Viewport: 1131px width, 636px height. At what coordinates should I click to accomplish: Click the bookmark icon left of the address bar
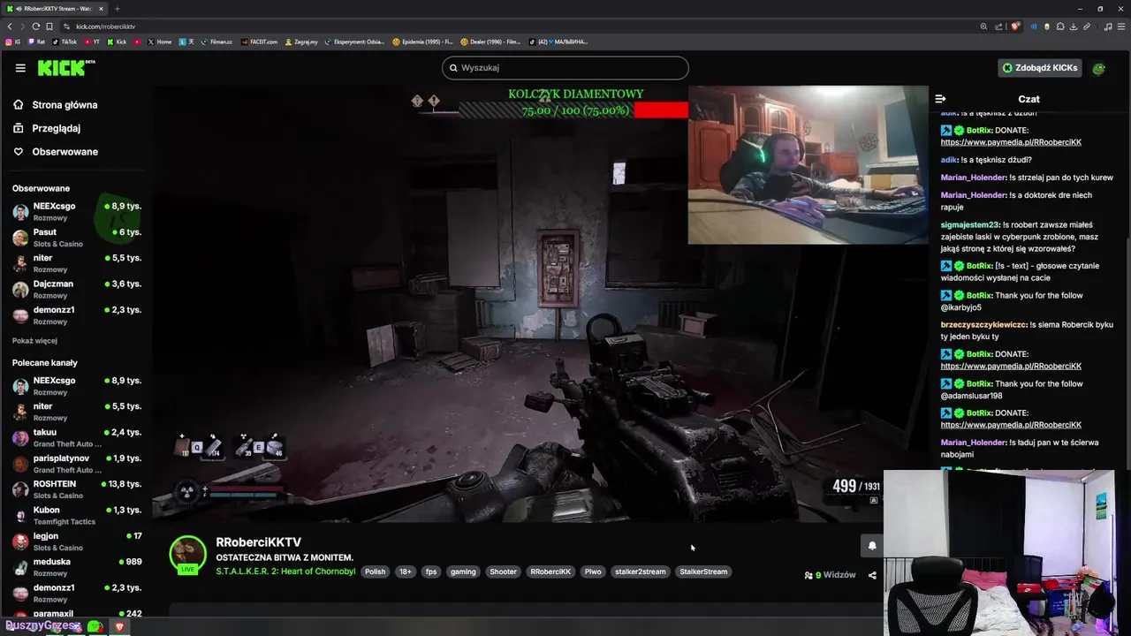(49, 26)
